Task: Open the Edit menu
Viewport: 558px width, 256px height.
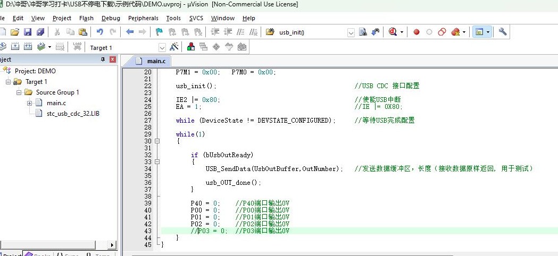Action: coord(18,18)
